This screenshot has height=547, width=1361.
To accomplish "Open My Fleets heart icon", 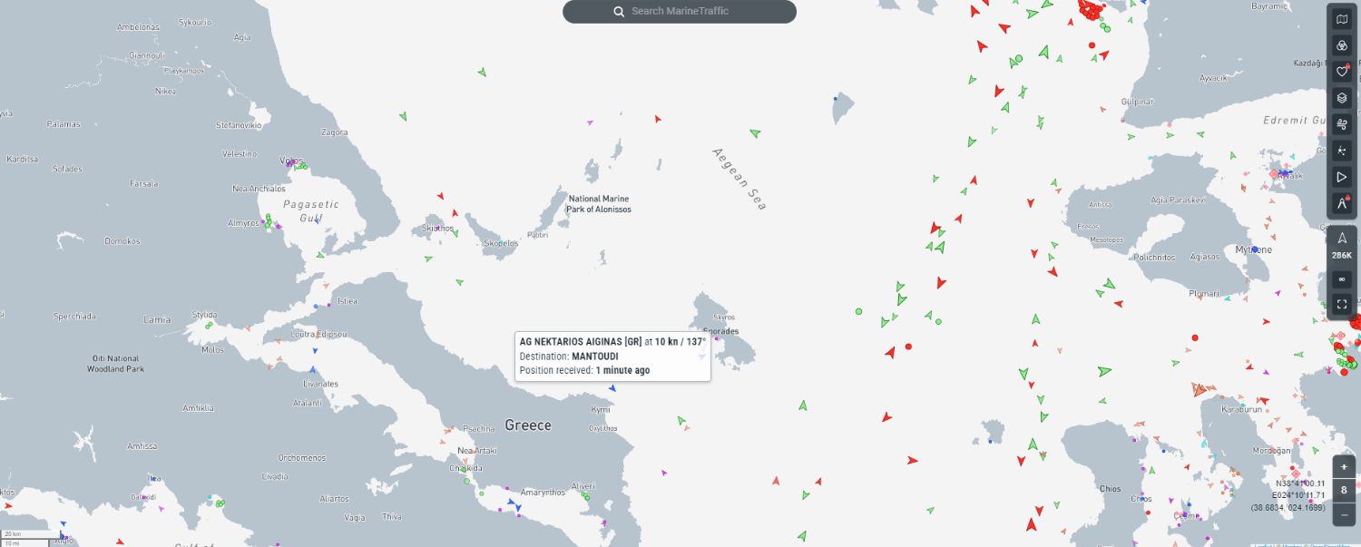I will [x=1342, y=72].
